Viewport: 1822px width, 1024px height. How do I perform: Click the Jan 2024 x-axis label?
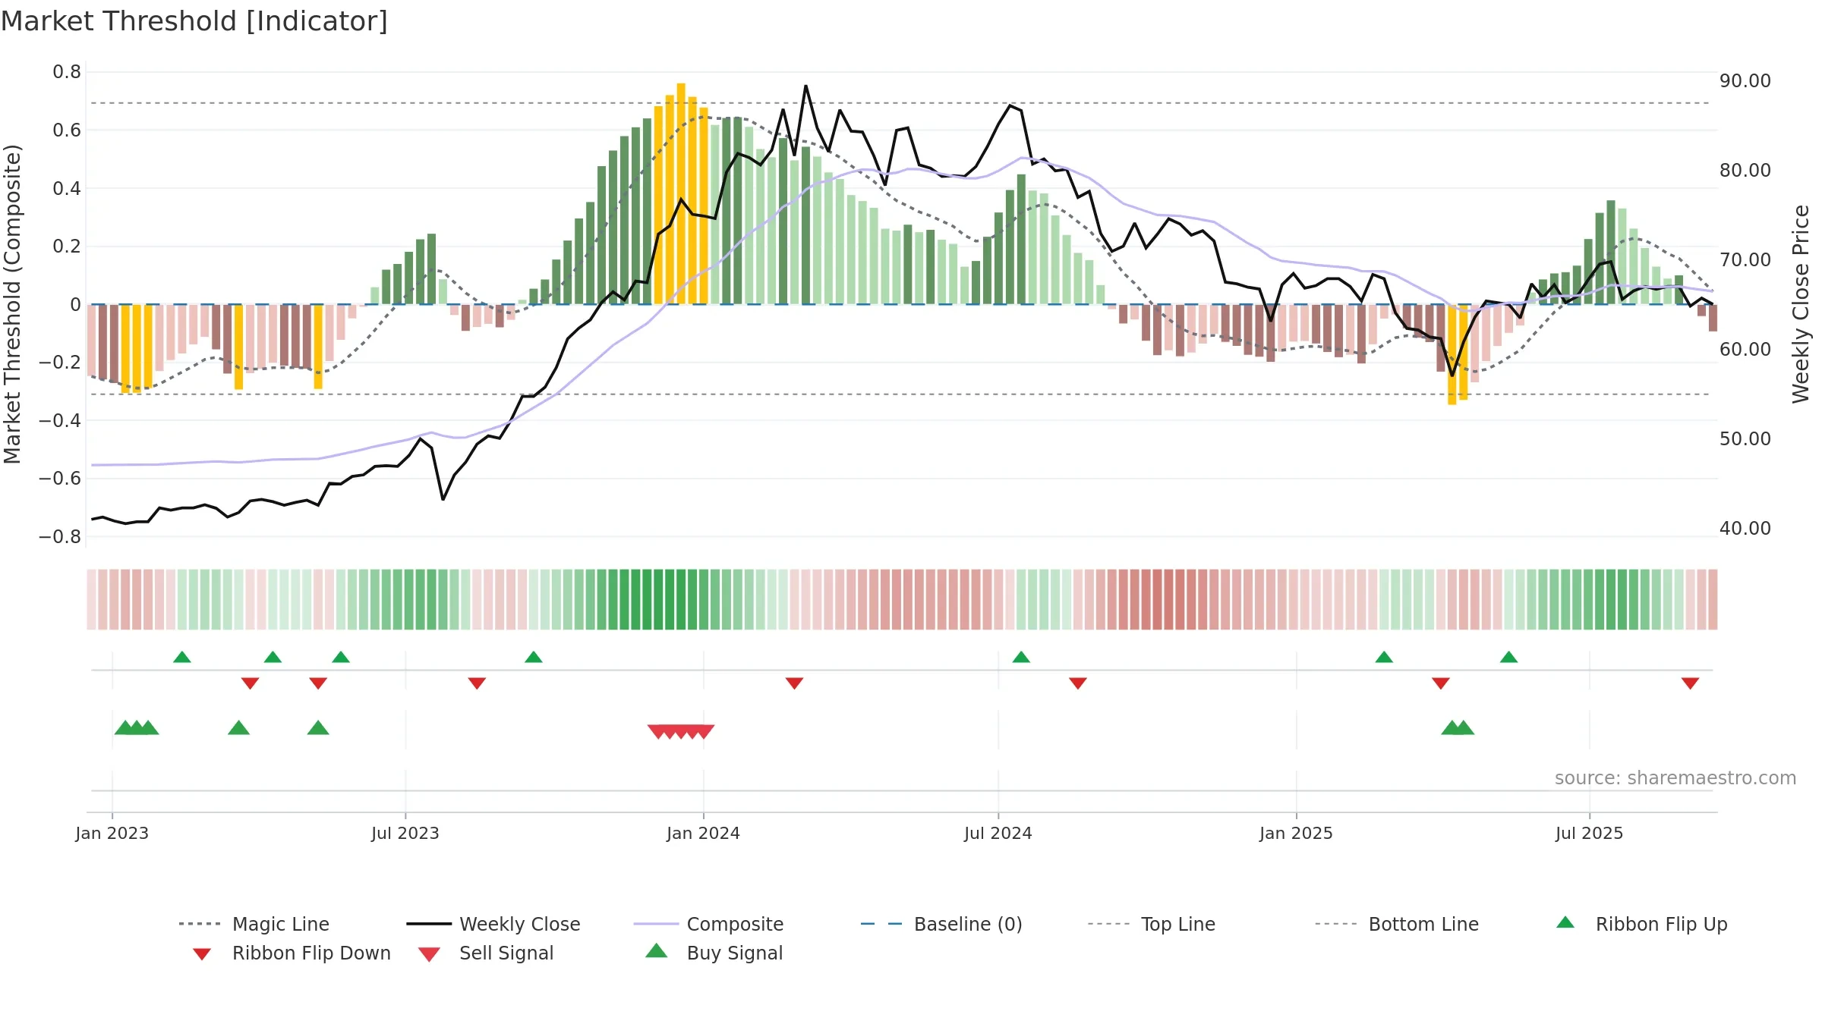tap(704, 833)
